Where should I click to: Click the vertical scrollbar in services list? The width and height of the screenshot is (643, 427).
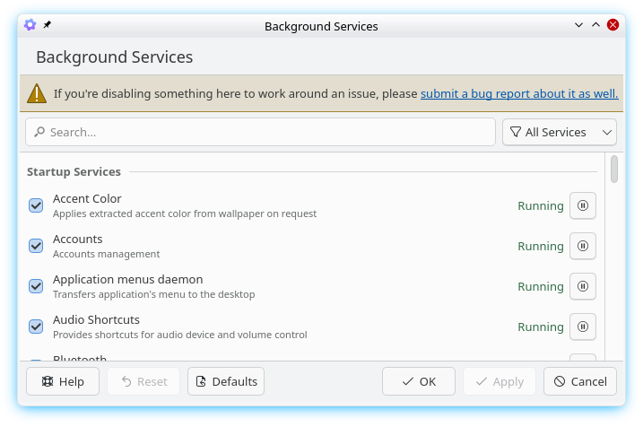click(x=613, y=169)
